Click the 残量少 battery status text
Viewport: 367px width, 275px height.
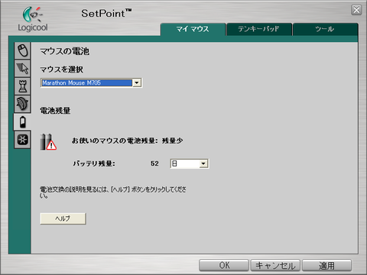[172, 141]
